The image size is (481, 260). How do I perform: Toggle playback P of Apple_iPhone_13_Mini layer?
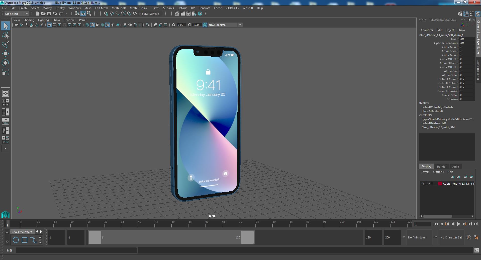429,184
